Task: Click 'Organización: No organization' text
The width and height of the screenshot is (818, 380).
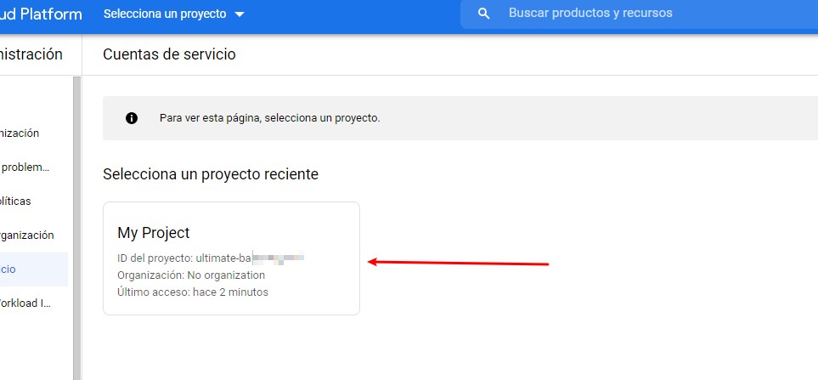Action: coord(191,275)
